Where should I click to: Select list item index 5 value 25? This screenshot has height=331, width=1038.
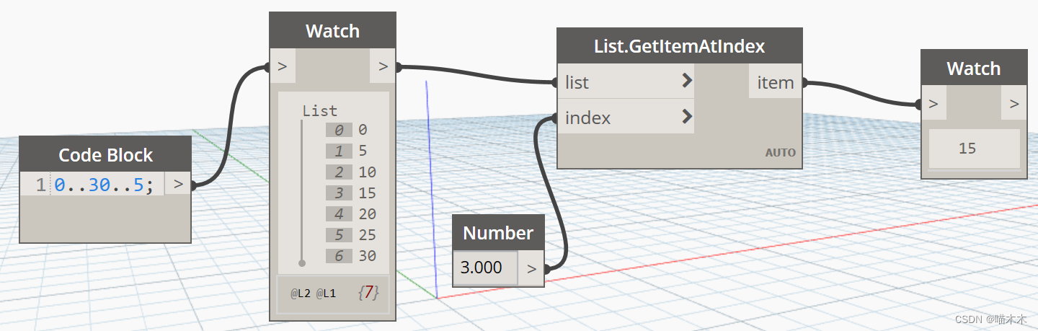click(350, 234)
